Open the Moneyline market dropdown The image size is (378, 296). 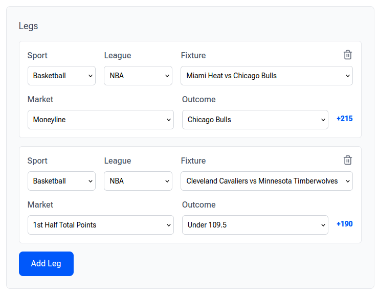coord(101,120)
